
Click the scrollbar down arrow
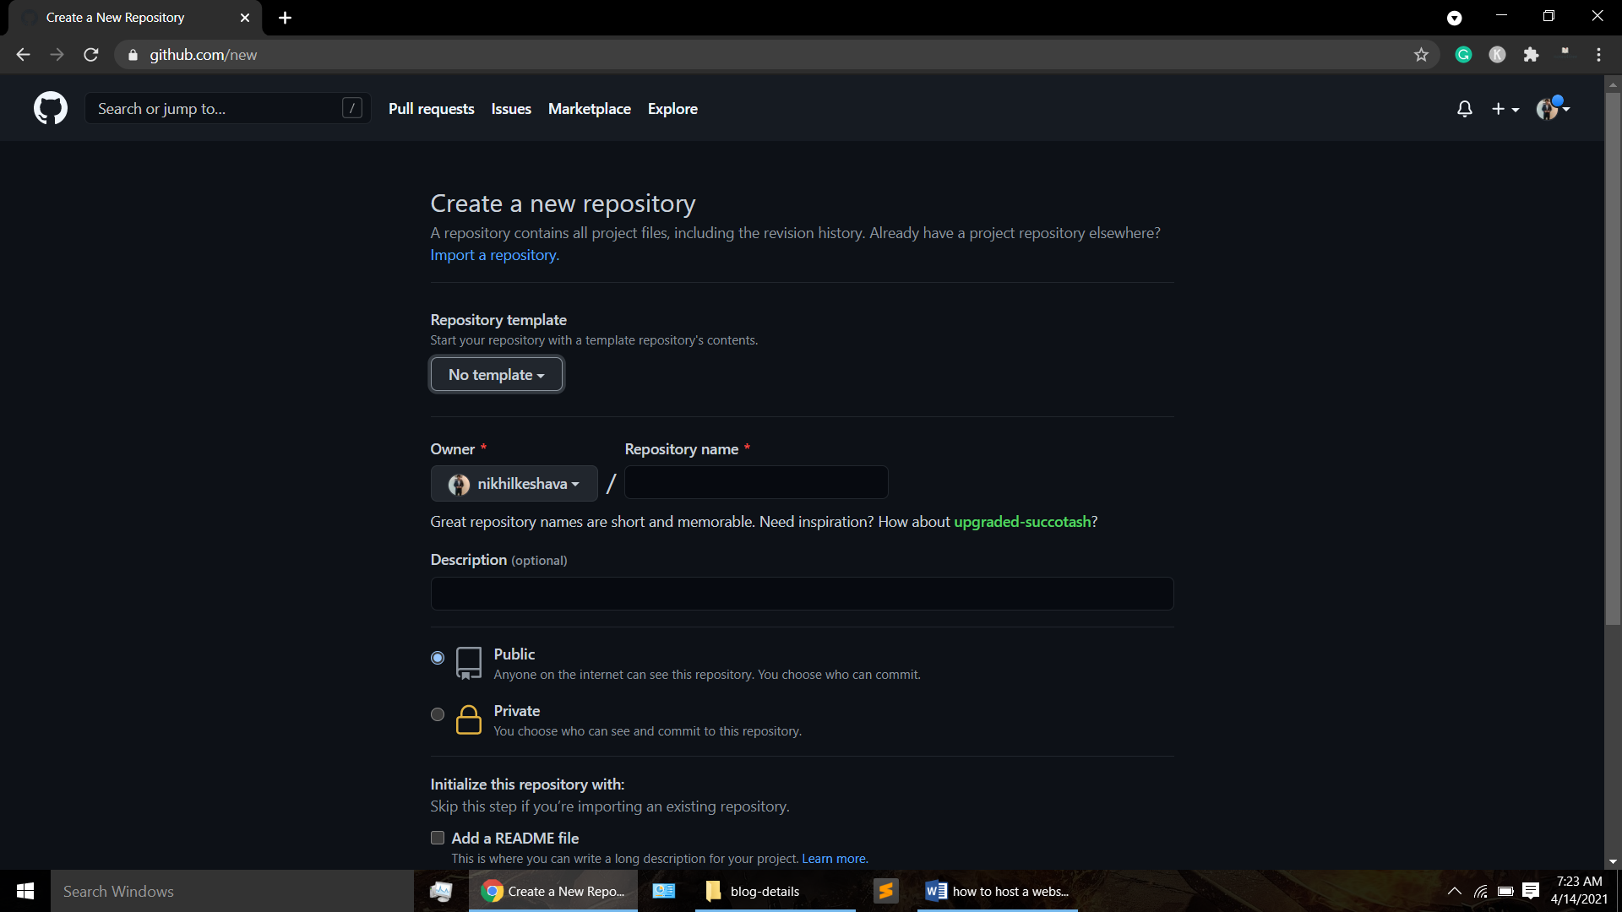click(x=1613, y=862)
